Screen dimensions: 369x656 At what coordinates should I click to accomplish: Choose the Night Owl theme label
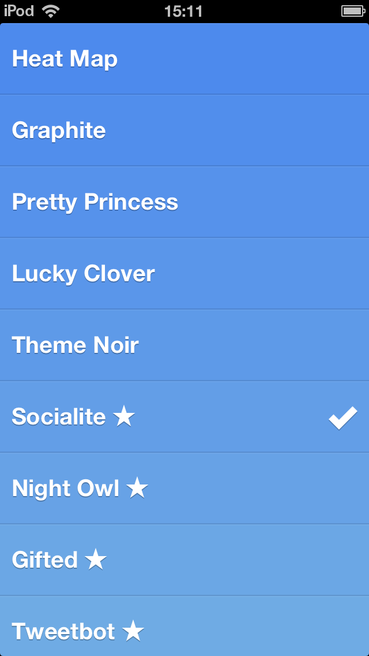tap(66, 489)
